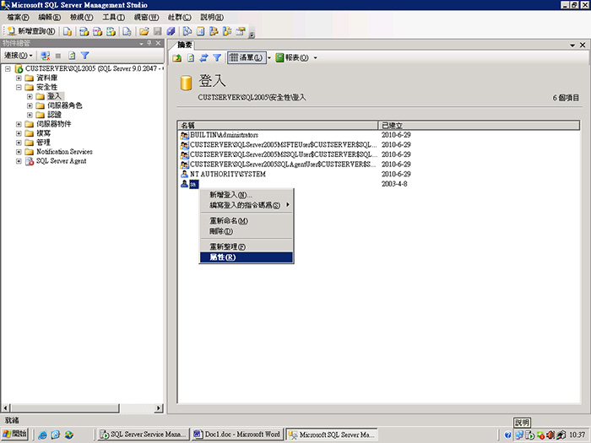Click the Object Explorer icon in main toolbar

pyautogui.click(x=214, y=31)
